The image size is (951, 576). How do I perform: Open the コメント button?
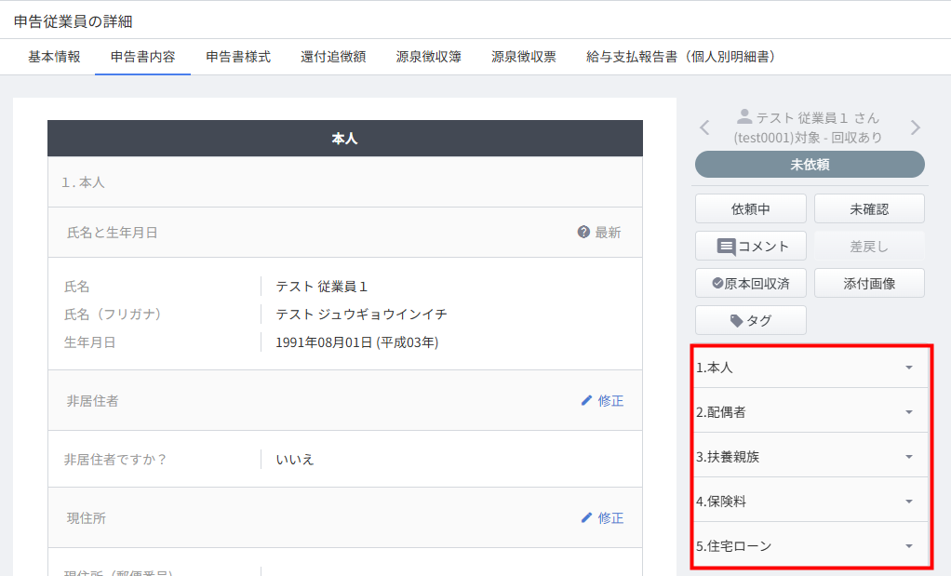click(x=750, y=247)
